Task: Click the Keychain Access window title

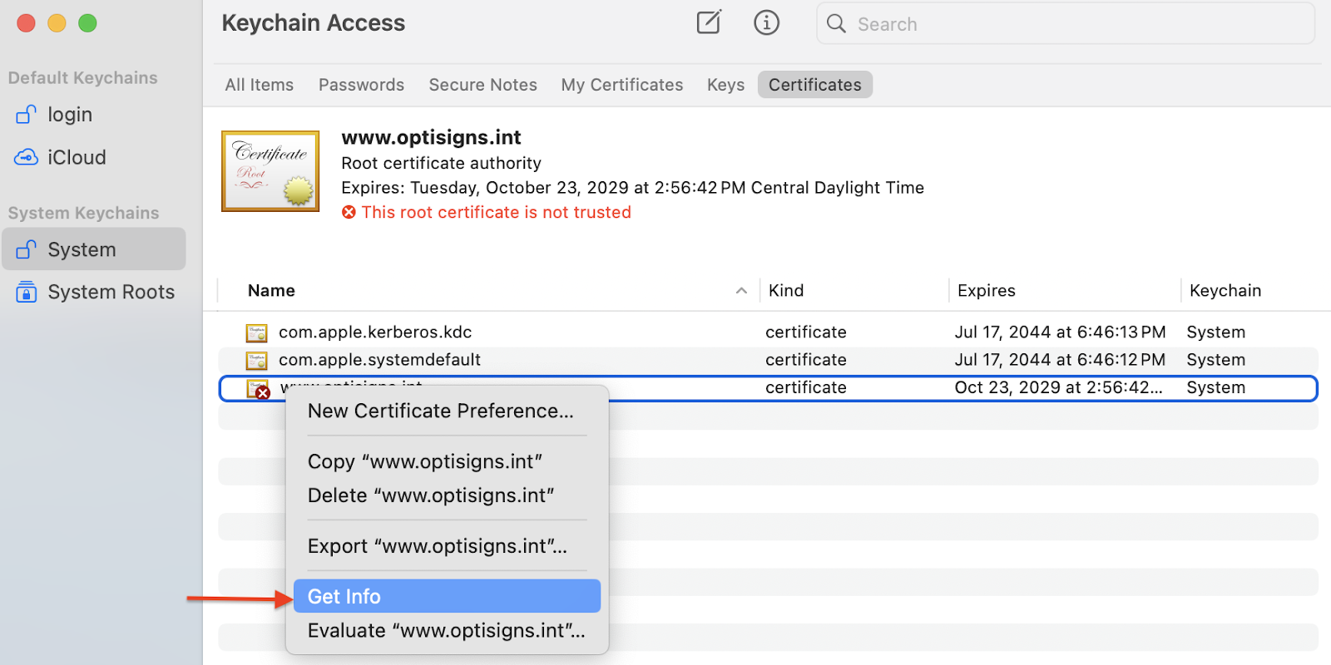Action: [x=314, y=23]
